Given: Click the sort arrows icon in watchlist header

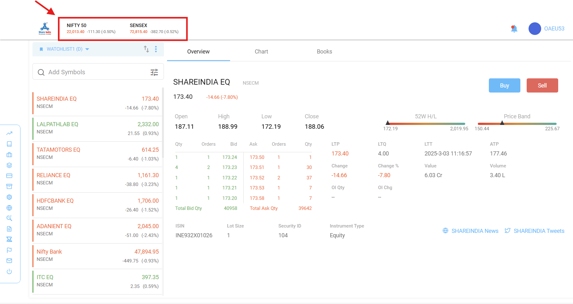Looking at the screenshot, I should [x=146, y=49].
